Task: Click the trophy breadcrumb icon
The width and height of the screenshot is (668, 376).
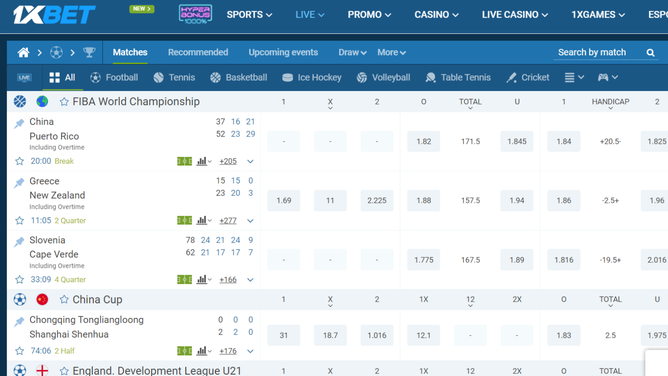Action: pos(89,52)
